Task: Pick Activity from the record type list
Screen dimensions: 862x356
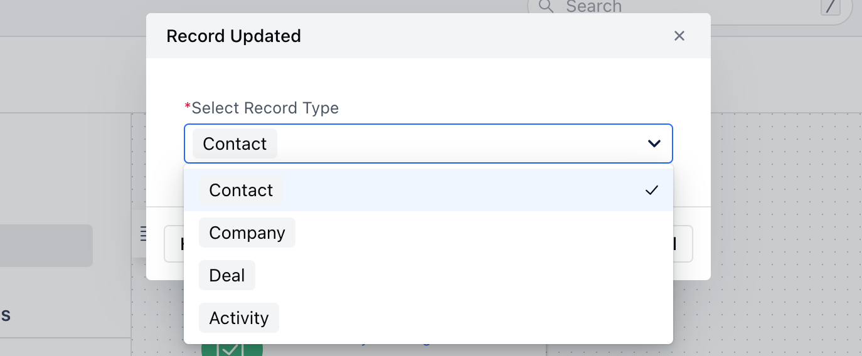Action: click(238, 318)
